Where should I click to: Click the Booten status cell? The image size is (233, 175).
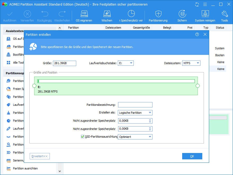[220, 55]
